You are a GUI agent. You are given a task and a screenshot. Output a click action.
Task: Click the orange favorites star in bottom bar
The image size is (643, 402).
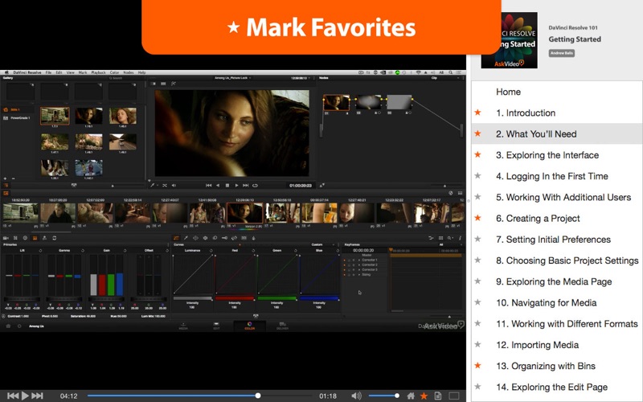click(x=424, y=396)
